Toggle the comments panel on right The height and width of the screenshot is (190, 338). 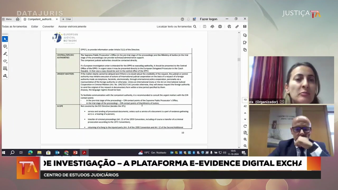point(245,35)
